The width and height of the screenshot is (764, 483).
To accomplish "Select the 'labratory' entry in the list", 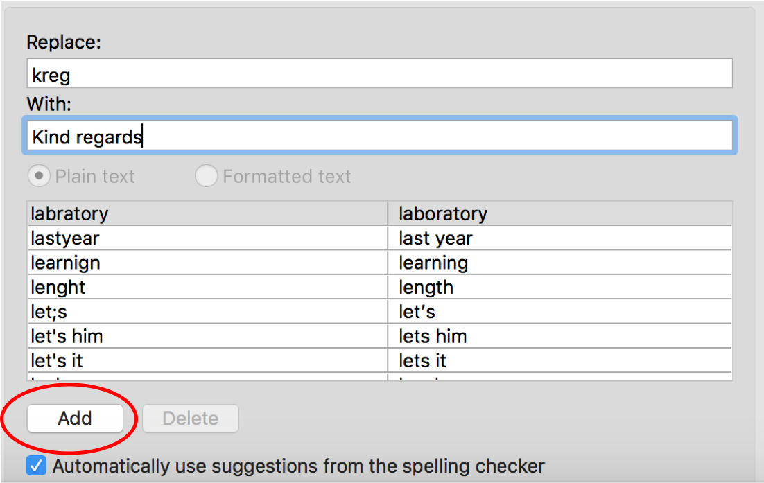I will 69,213.
